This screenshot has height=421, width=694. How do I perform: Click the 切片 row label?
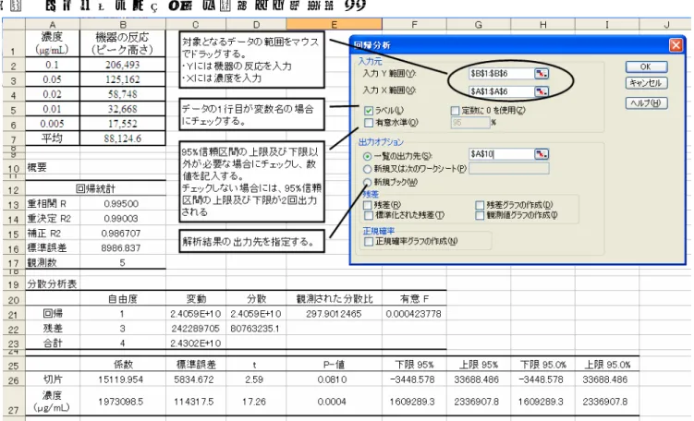pos(53,379)
